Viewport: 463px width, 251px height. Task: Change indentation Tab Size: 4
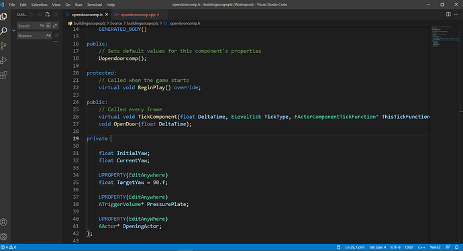pyautogui.click(x=377, y=247)
